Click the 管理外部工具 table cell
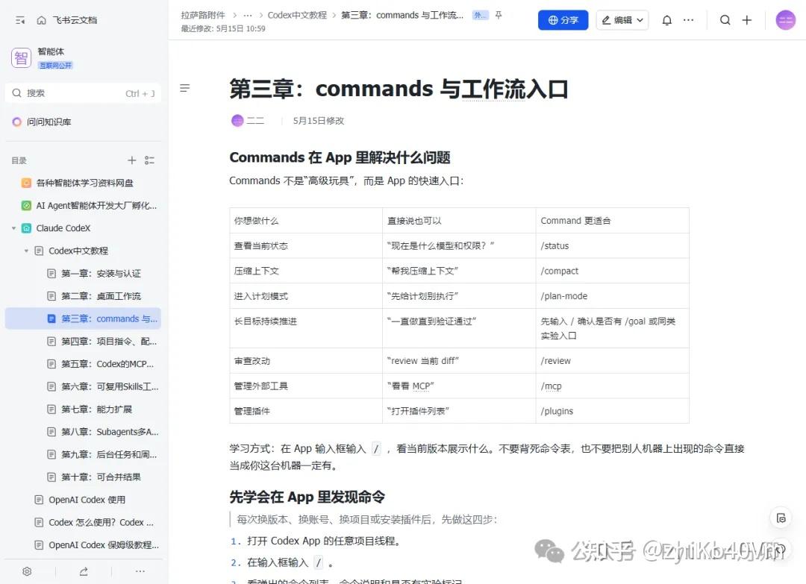Image resolution: width=806 pixels, height=584 pixels. pos(306,386)
